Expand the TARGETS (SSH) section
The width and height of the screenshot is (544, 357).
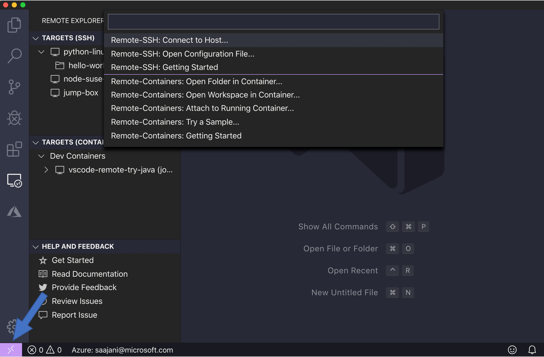[x=36, y=37]
